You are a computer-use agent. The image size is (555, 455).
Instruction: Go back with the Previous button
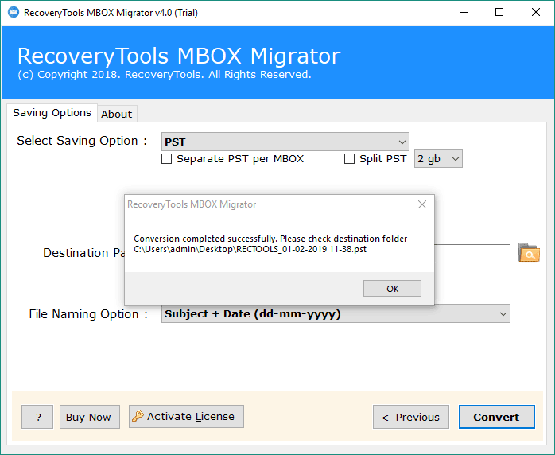[411, 417]
